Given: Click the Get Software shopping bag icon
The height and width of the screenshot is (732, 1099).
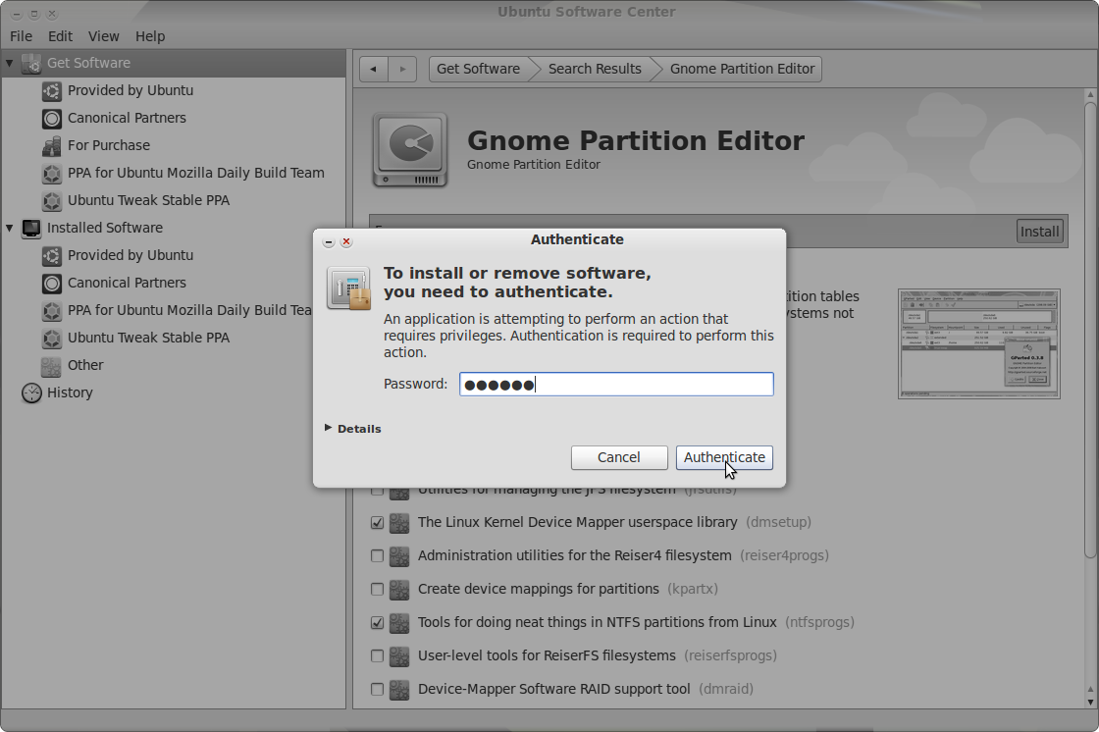Looking at the screenshot, I should 31,63.
